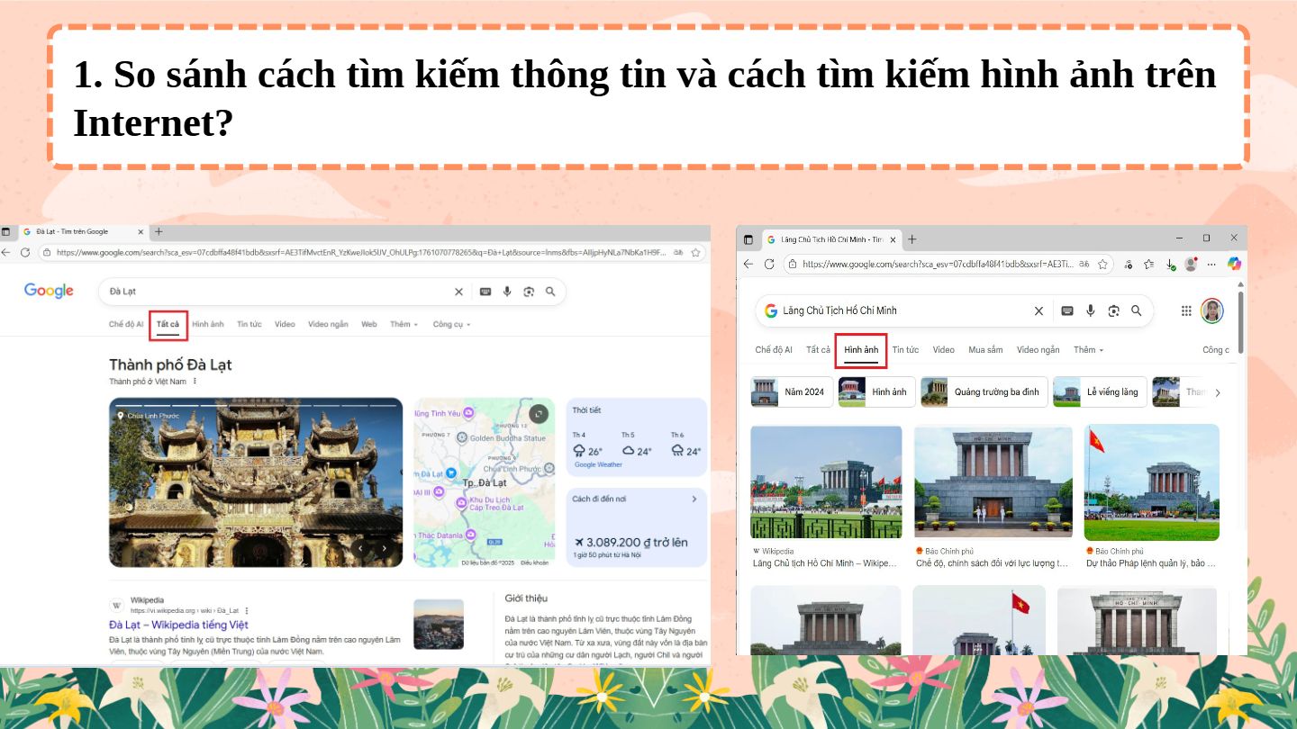
Task: Clear the Đà Lạt search query
Action: [458, 292]
